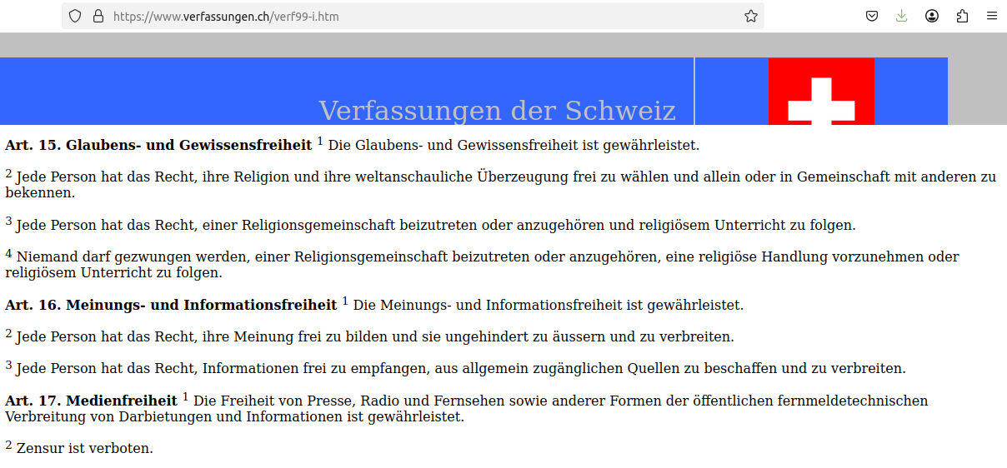The image size is (1007, 468).
Task: Click the 'Zensur ist verboten.' sentence
Action: (84, 449)
